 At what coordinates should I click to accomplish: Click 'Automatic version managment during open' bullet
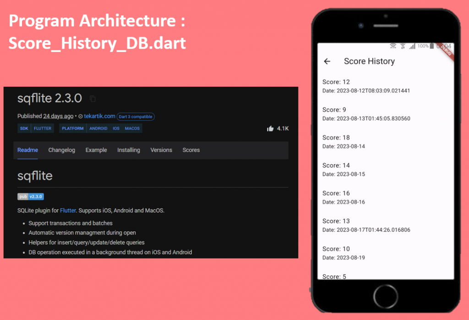[x=82, y=232]
